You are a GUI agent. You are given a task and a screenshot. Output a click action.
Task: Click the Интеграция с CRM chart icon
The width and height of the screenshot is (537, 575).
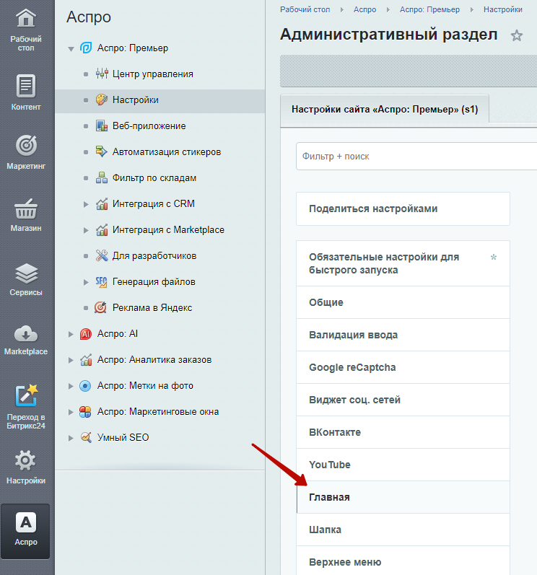pos(102,203)
